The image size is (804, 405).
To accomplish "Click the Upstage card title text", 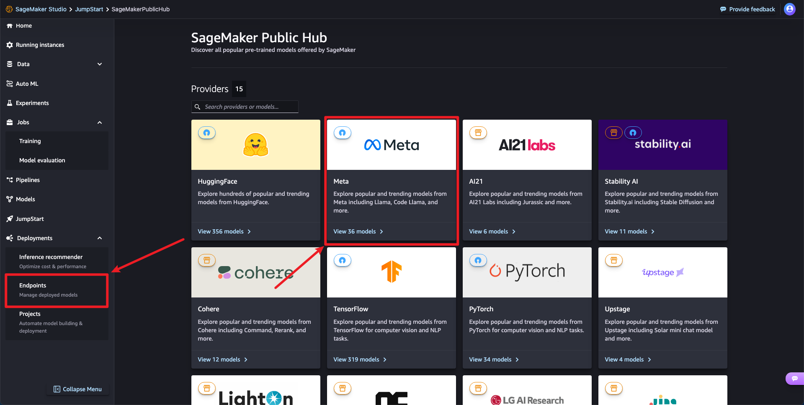I will point(617,309).
